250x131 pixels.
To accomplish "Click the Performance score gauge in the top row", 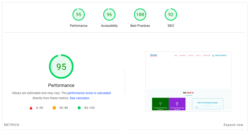I will 79,15.
